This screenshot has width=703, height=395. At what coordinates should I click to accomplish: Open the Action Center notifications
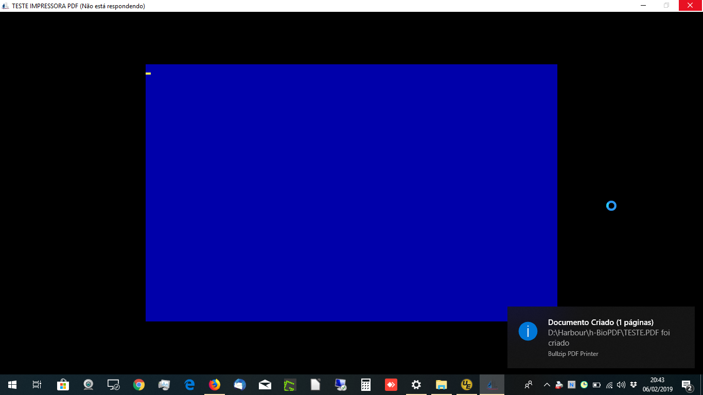click(x=687, y=385)
